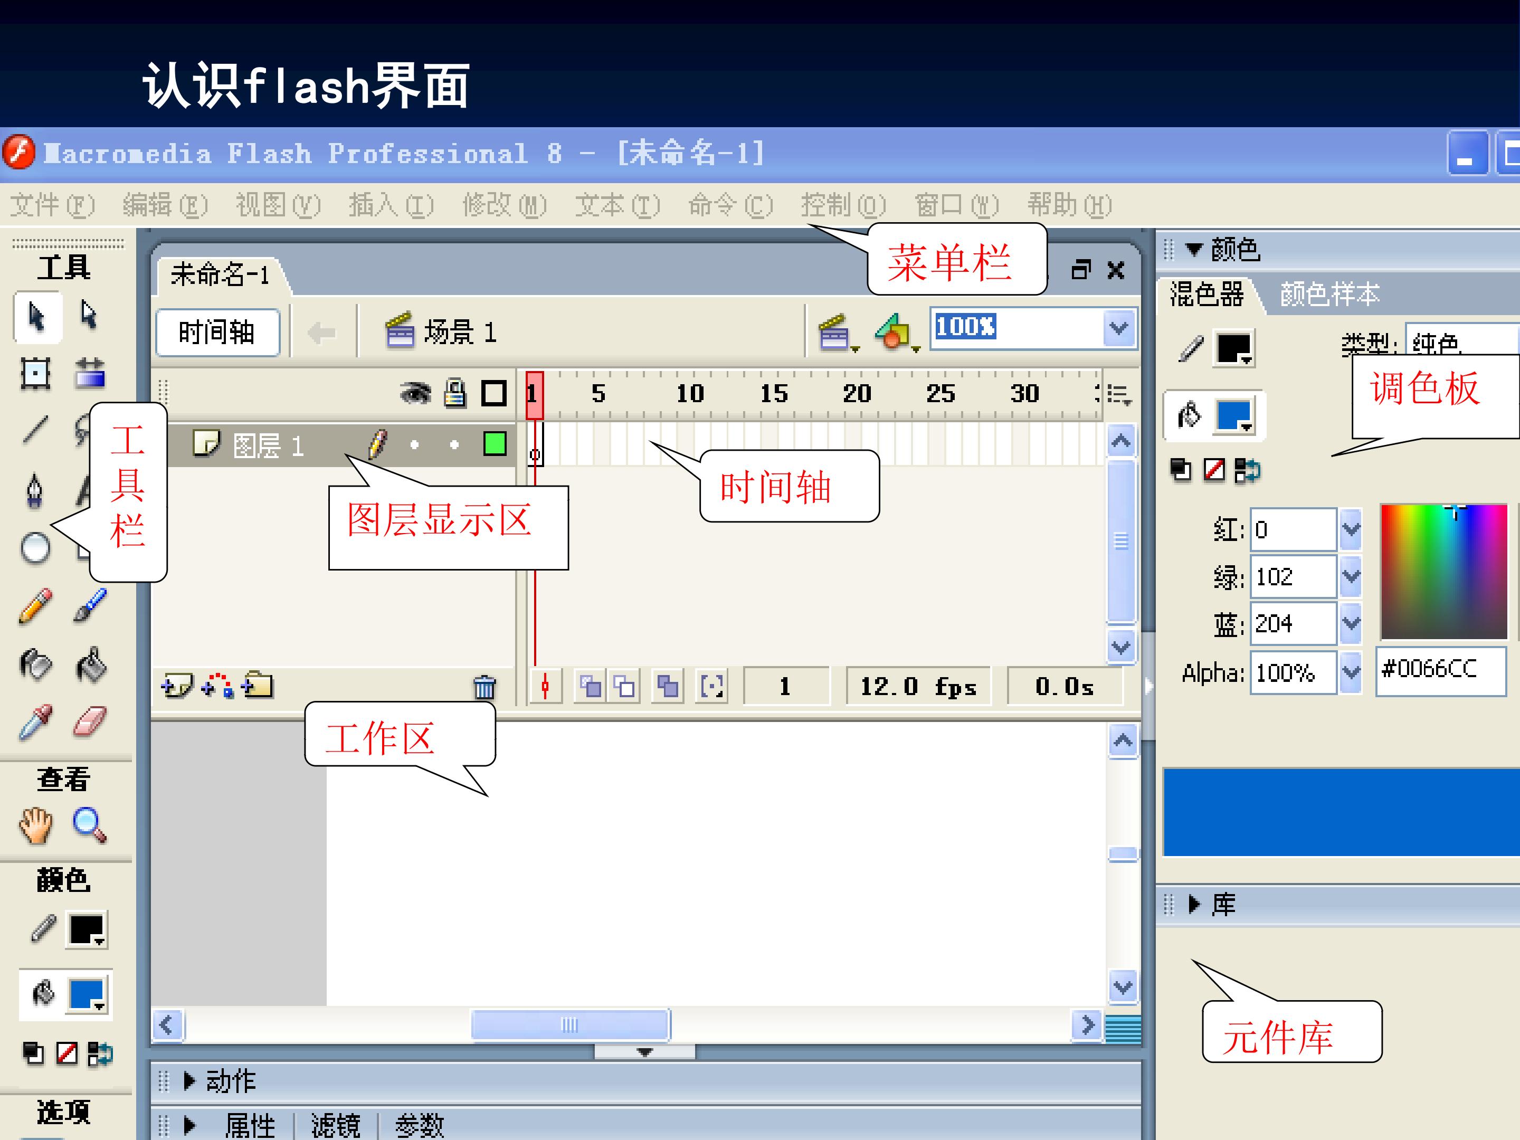Toggle the 时间轴 timeline button
Screen dimensions: 1520x1140
pyautogui.click(x=217, y=332)
